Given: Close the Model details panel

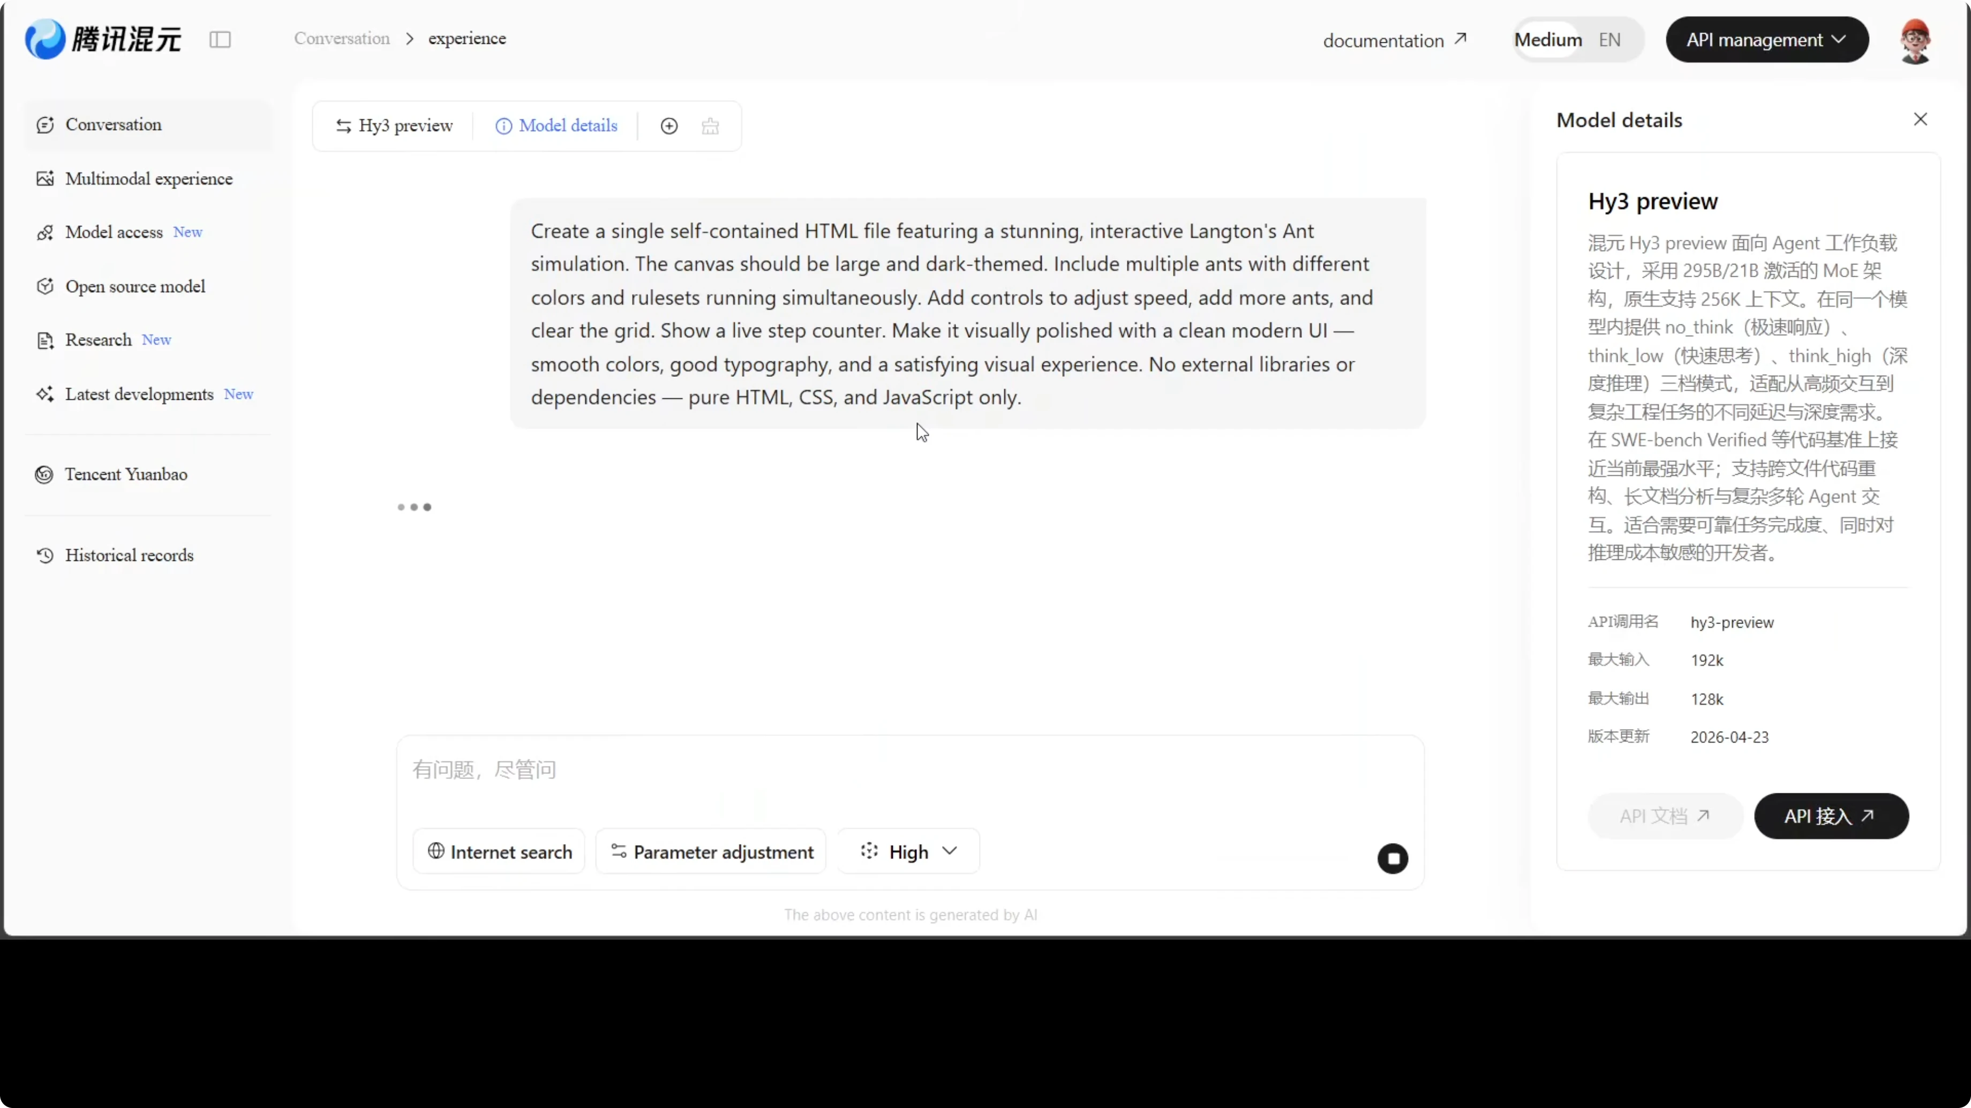Looking at the screenshot, I should tap(1921, 119).
